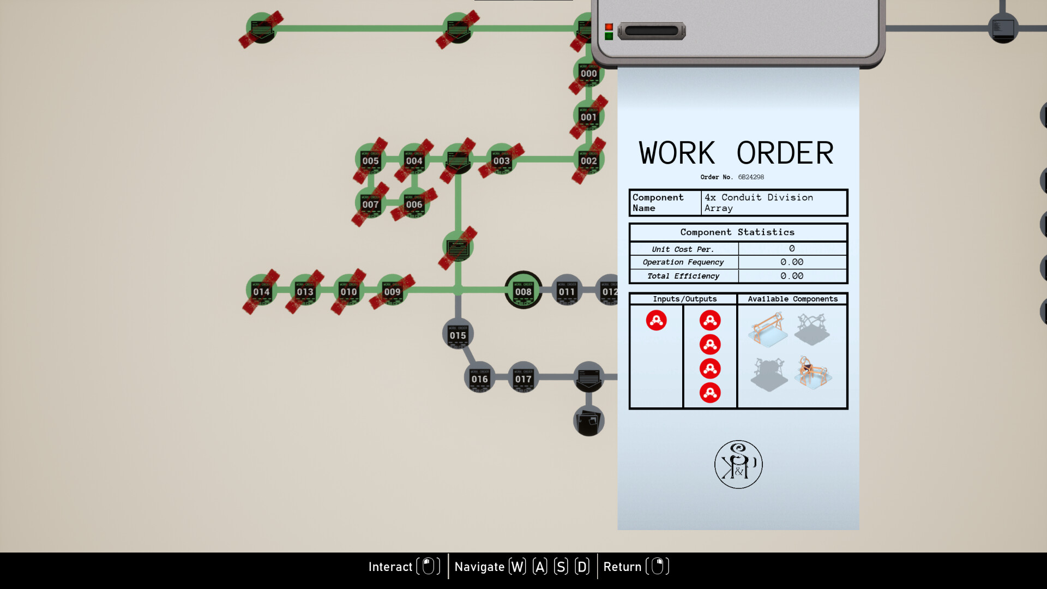This screenshot has width=1047, height=589.
Task: Select work order node 014
Action: point(261,290)
